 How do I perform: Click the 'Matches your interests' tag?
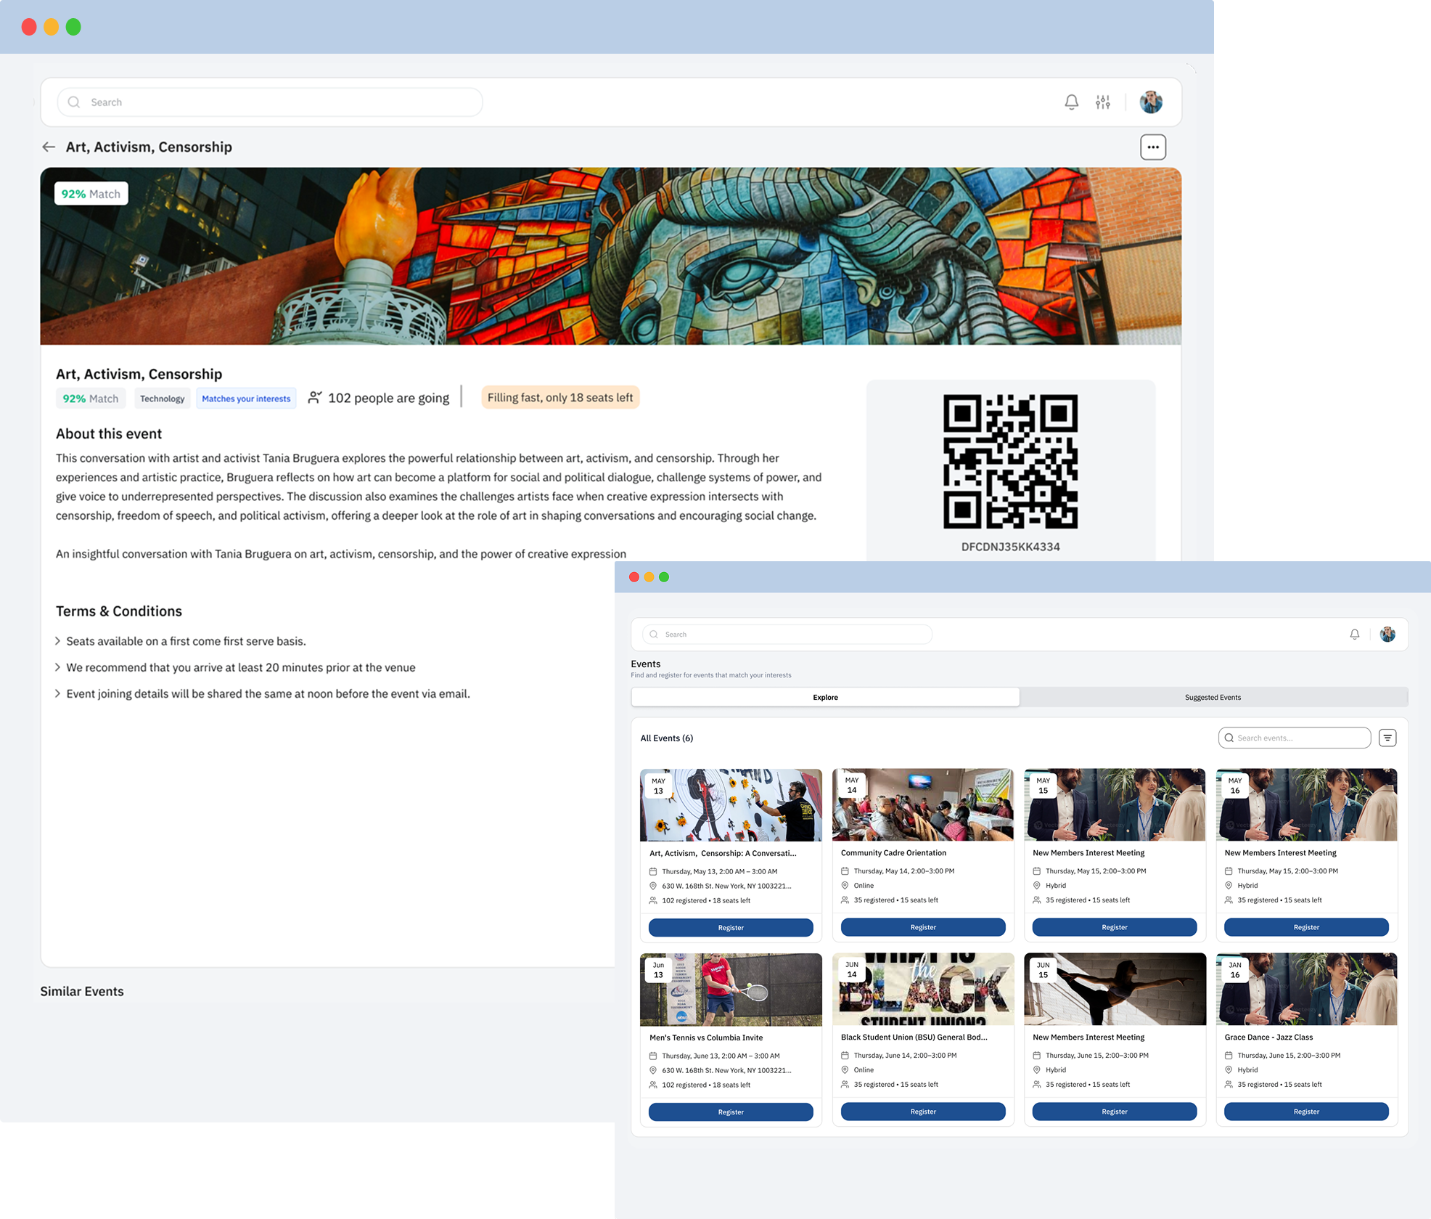tap(246, 399)
